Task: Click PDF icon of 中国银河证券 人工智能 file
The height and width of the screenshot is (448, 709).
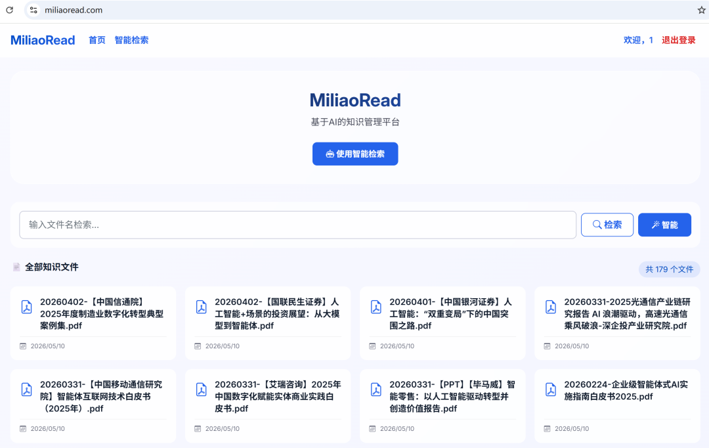Action: click(376, 307)
